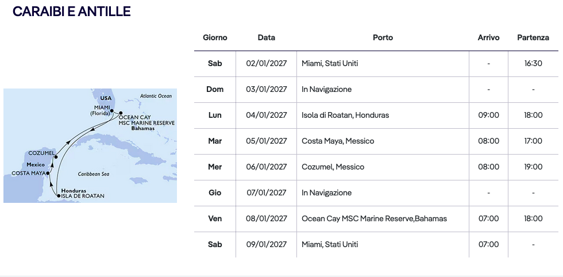
Task: Select the date 05/01/2027 cell
Action: pyautogui.click(x=267, y=141)
